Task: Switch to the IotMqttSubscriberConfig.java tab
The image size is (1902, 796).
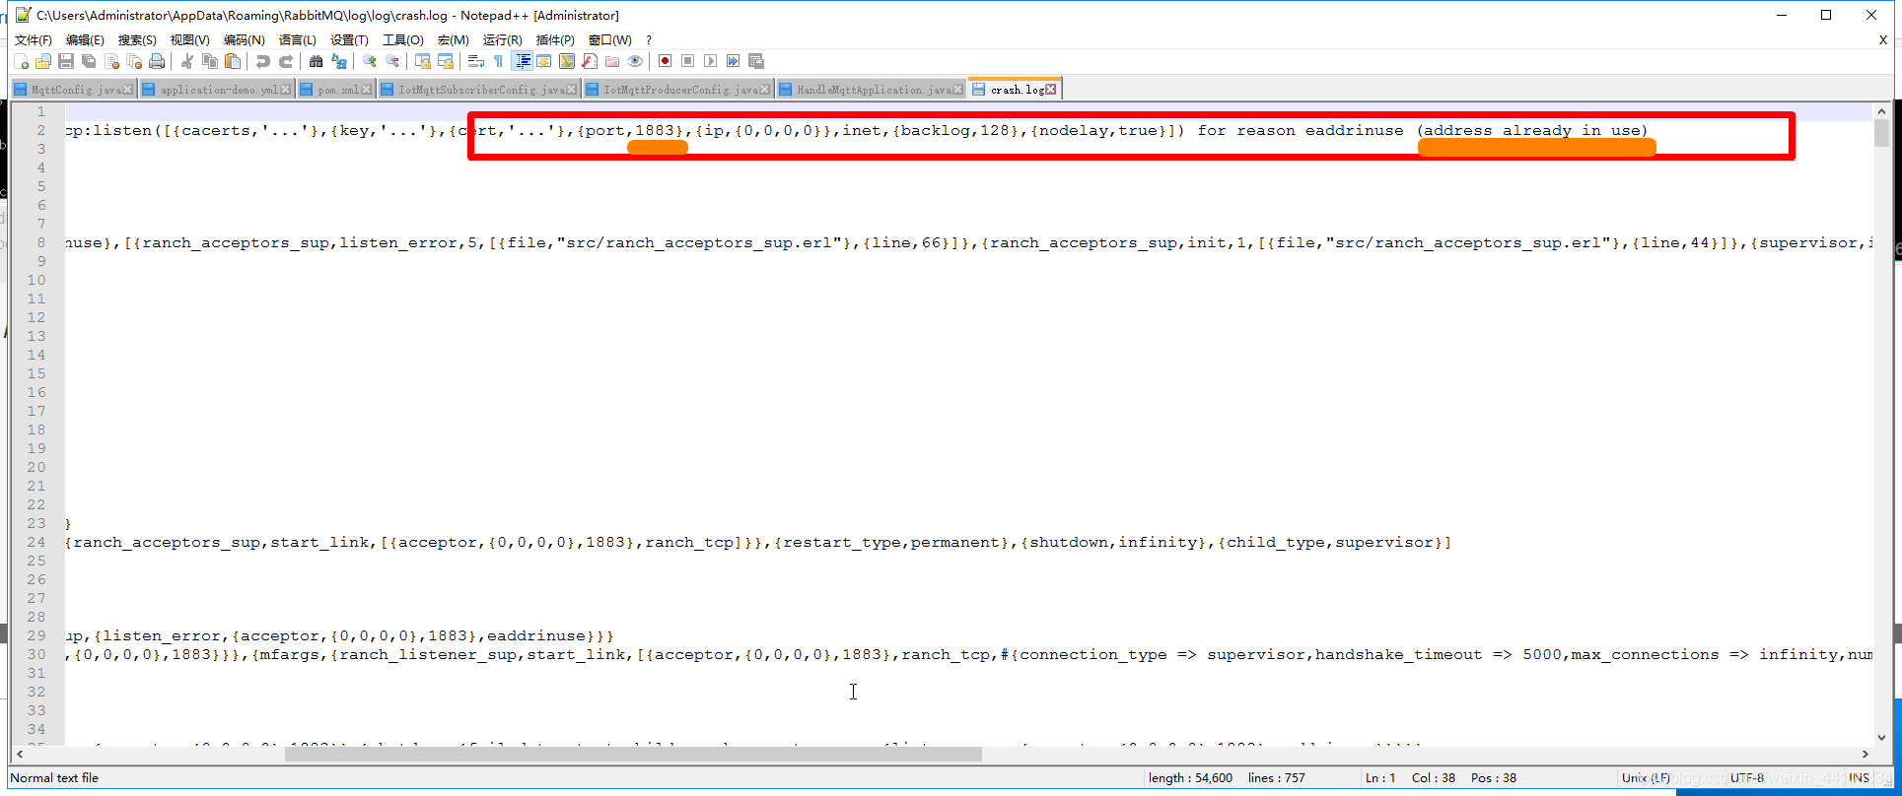Action: 480,90
